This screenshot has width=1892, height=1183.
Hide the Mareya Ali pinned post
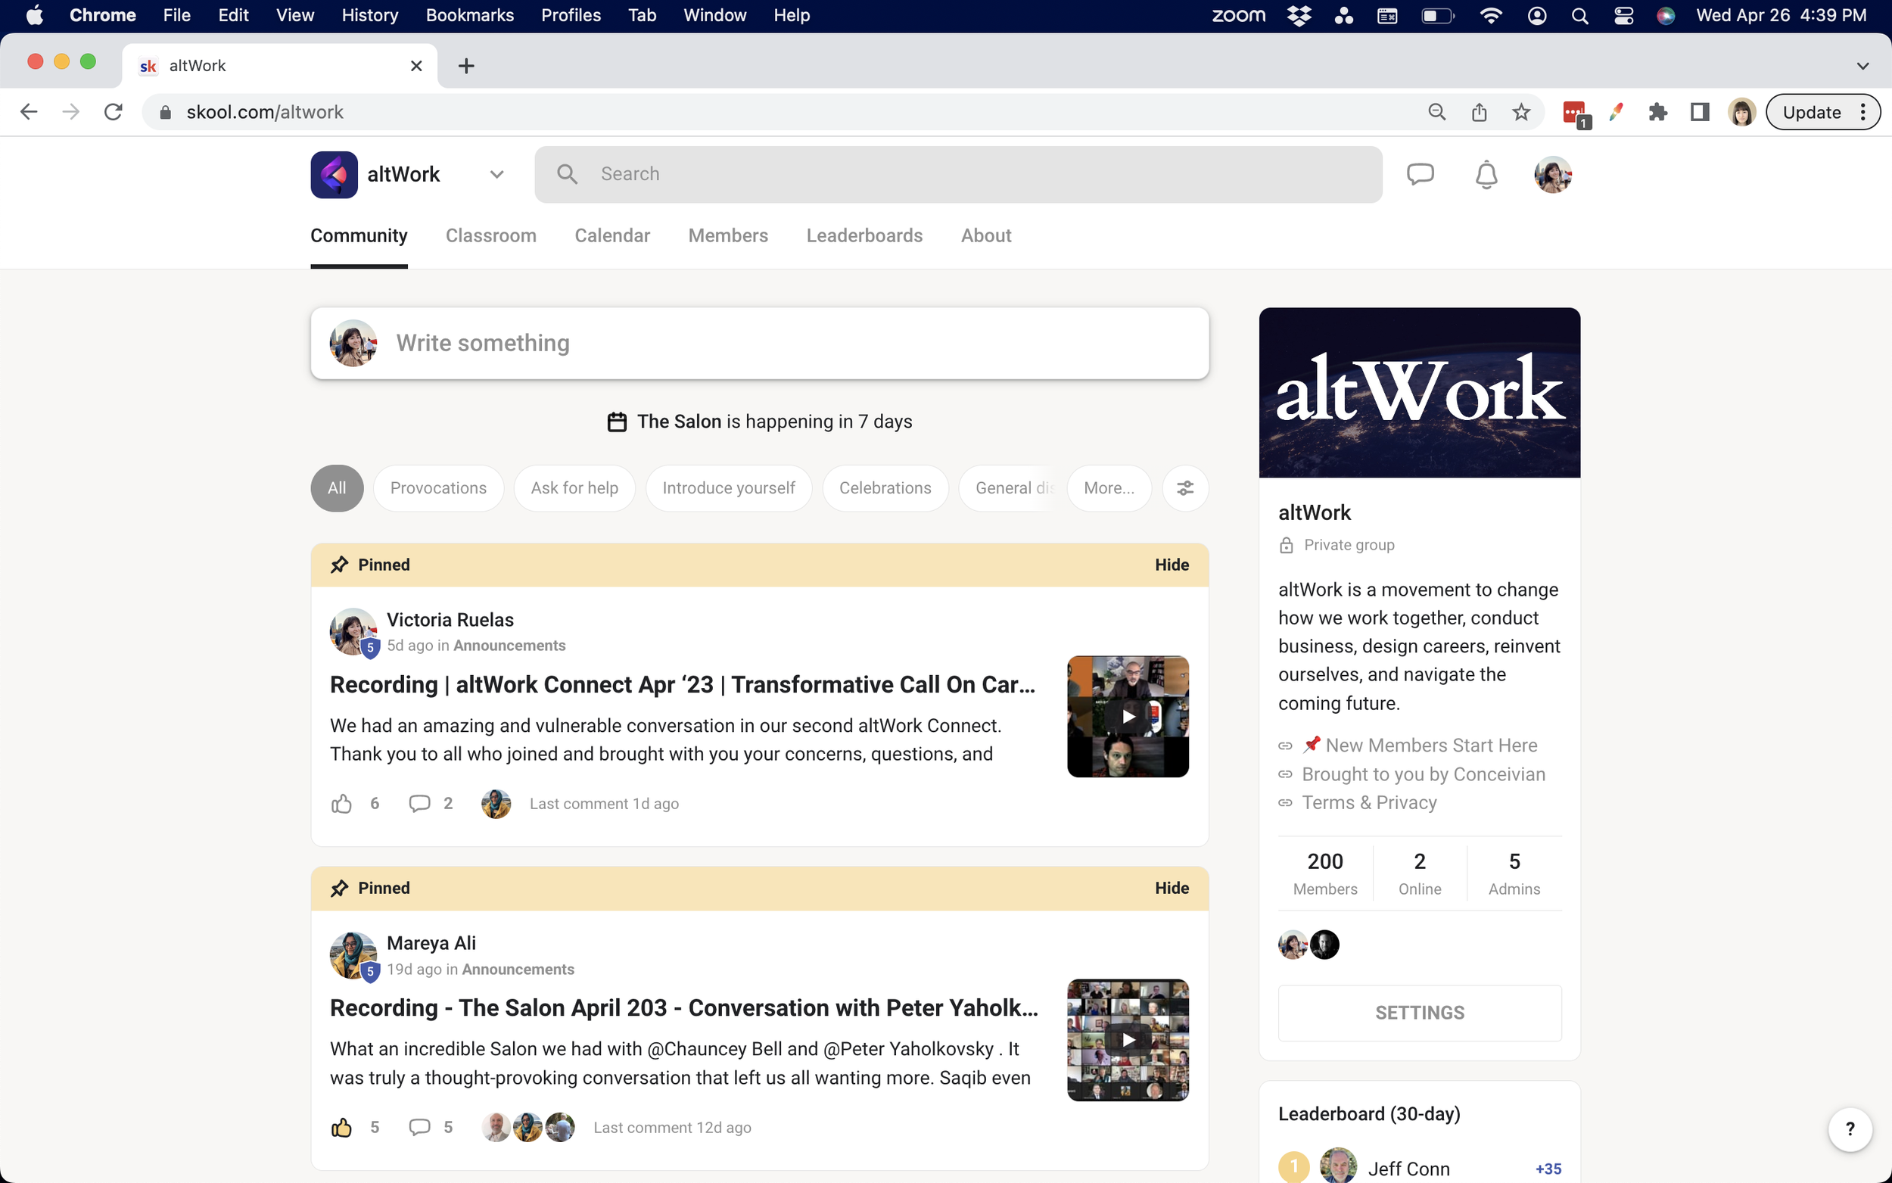[x=1171, y=888]
